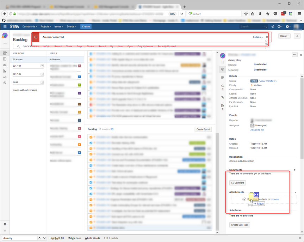
Task: Dismiss the 'An error occurred' banner
Action: pyautogui.click(x=267, y=37)
